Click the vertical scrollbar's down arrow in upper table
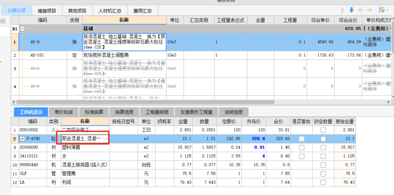 [393, 97]
